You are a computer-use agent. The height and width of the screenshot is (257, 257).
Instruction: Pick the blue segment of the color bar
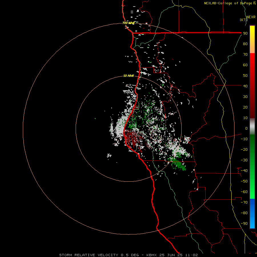coord(252,213)
